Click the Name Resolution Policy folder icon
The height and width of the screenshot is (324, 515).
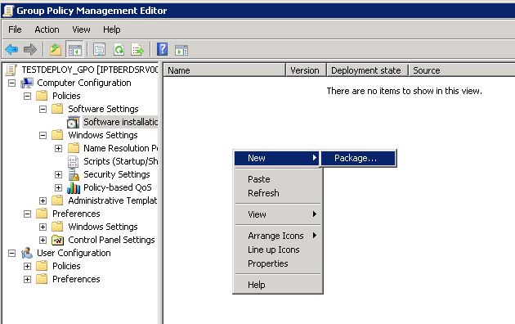pyautogui.click(x=74, y=148)
